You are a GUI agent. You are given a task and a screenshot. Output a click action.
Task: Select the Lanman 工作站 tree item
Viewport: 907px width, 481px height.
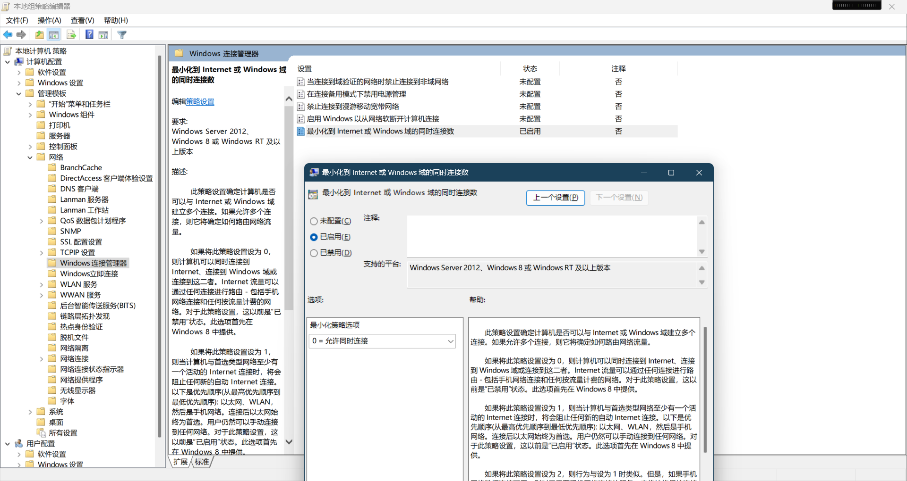84,210
